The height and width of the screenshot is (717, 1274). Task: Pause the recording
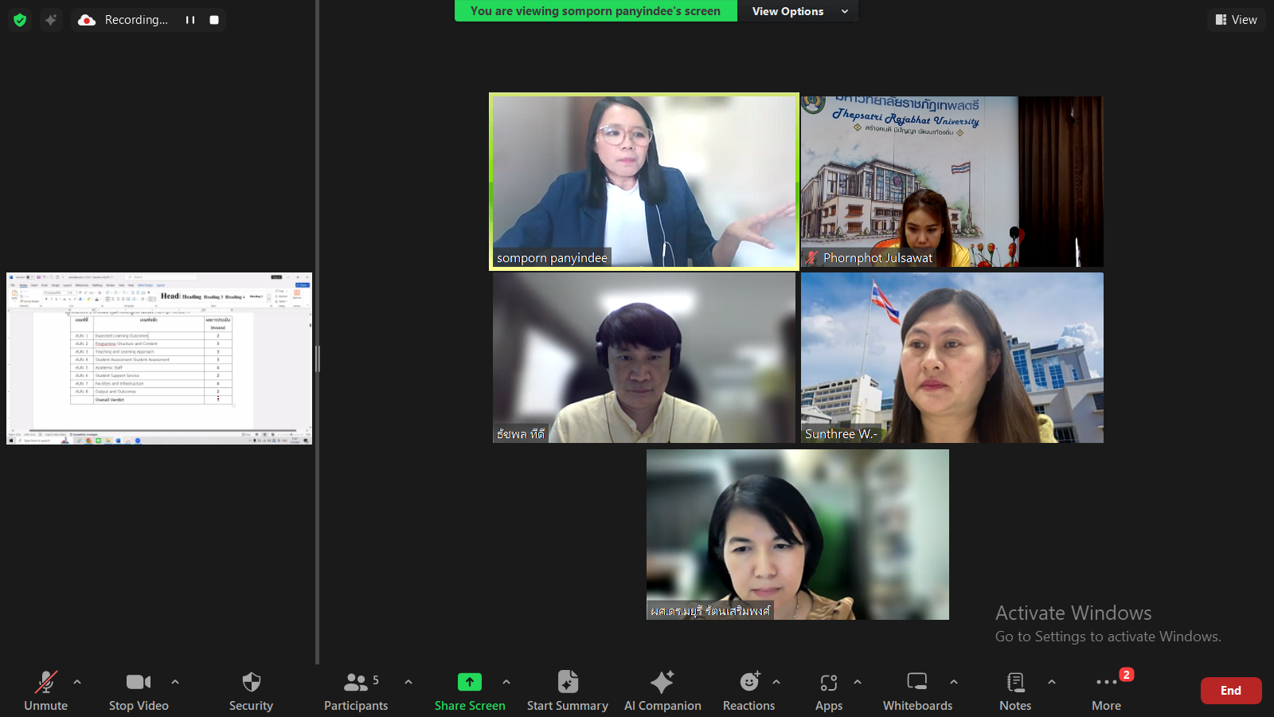[x=190, y=20]
